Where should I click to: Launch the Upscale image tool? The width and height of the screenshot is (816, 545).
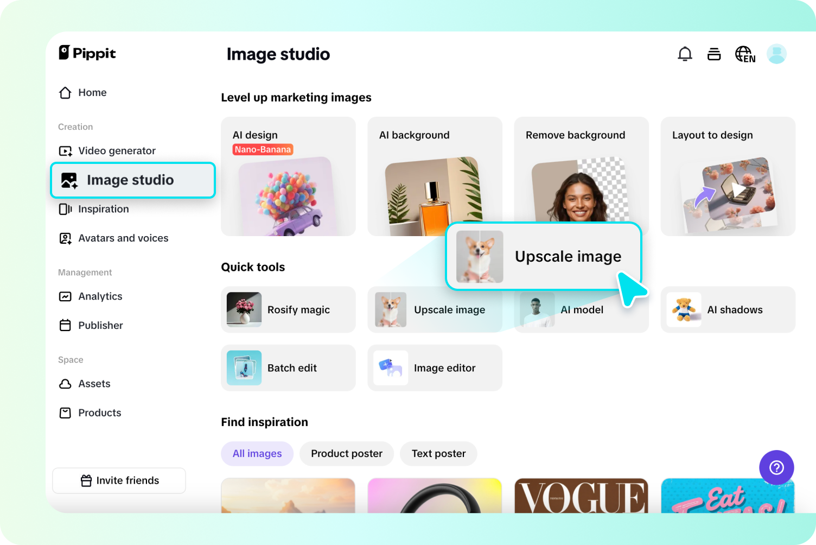tap(545, 256)
